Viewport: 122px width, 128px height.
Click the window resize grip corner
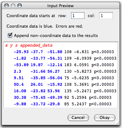pyautogui.click(x=117, y=123)
